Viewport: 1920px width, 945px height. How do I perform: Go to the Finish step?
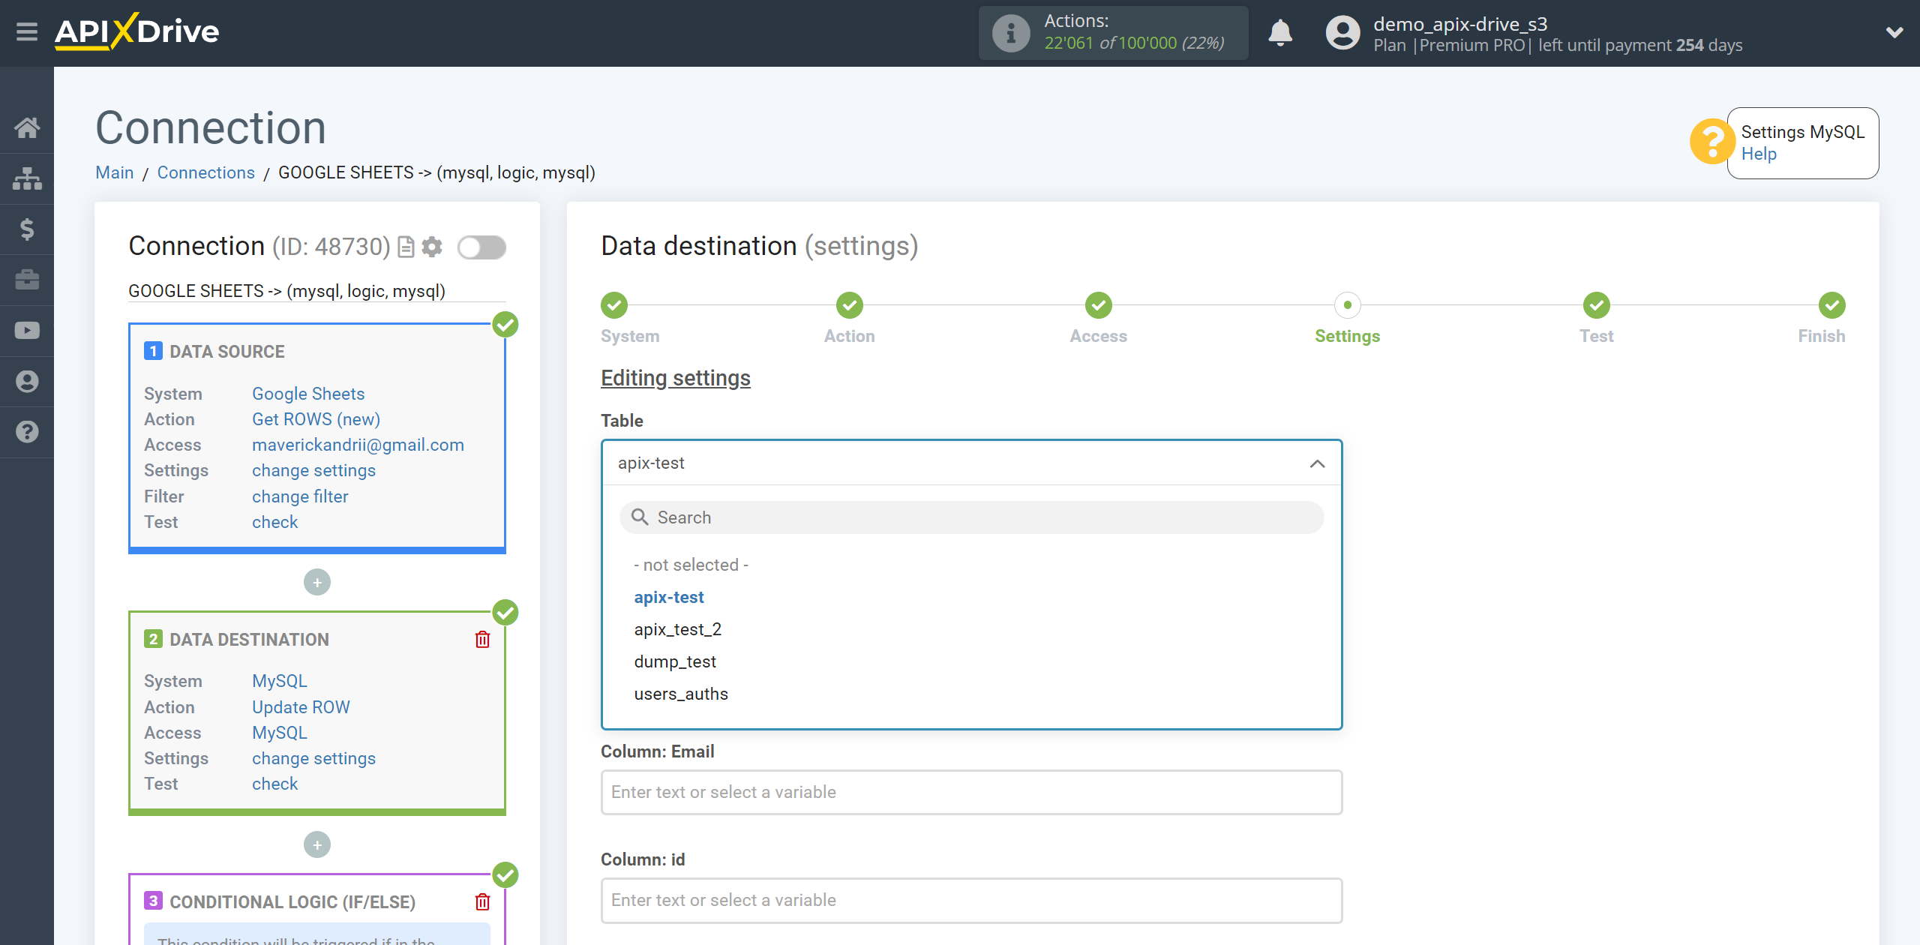tap(1831, 305)
